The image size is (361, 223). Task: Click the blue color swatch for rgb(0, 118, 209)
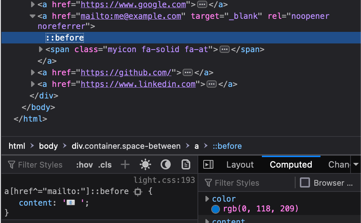[216, 209]
